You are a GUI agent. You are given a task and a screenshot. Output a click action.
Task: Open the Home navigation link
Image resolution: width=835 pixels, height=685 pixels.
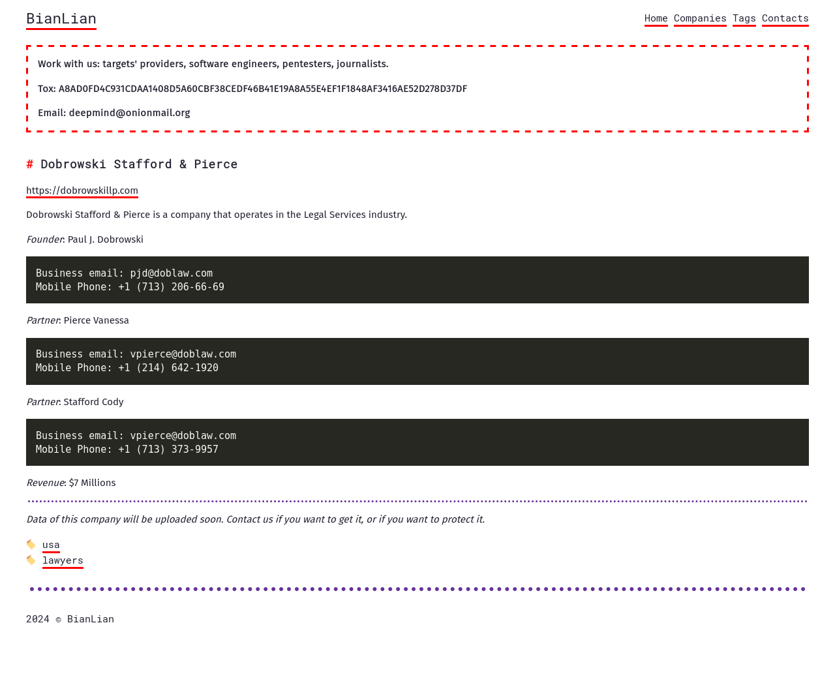tap(656, 18)
